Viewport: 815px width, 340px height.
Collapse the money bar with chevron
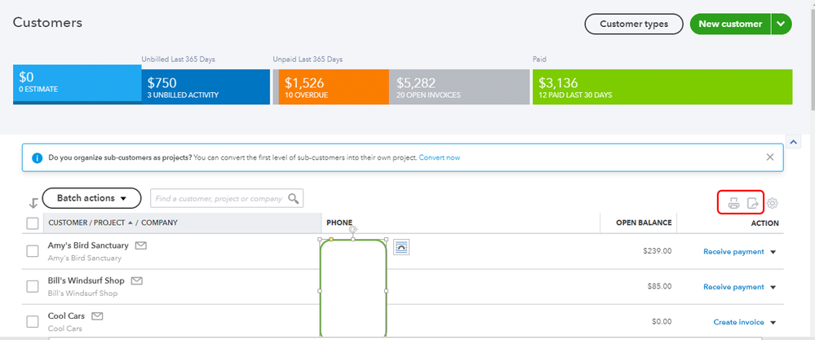793,141
